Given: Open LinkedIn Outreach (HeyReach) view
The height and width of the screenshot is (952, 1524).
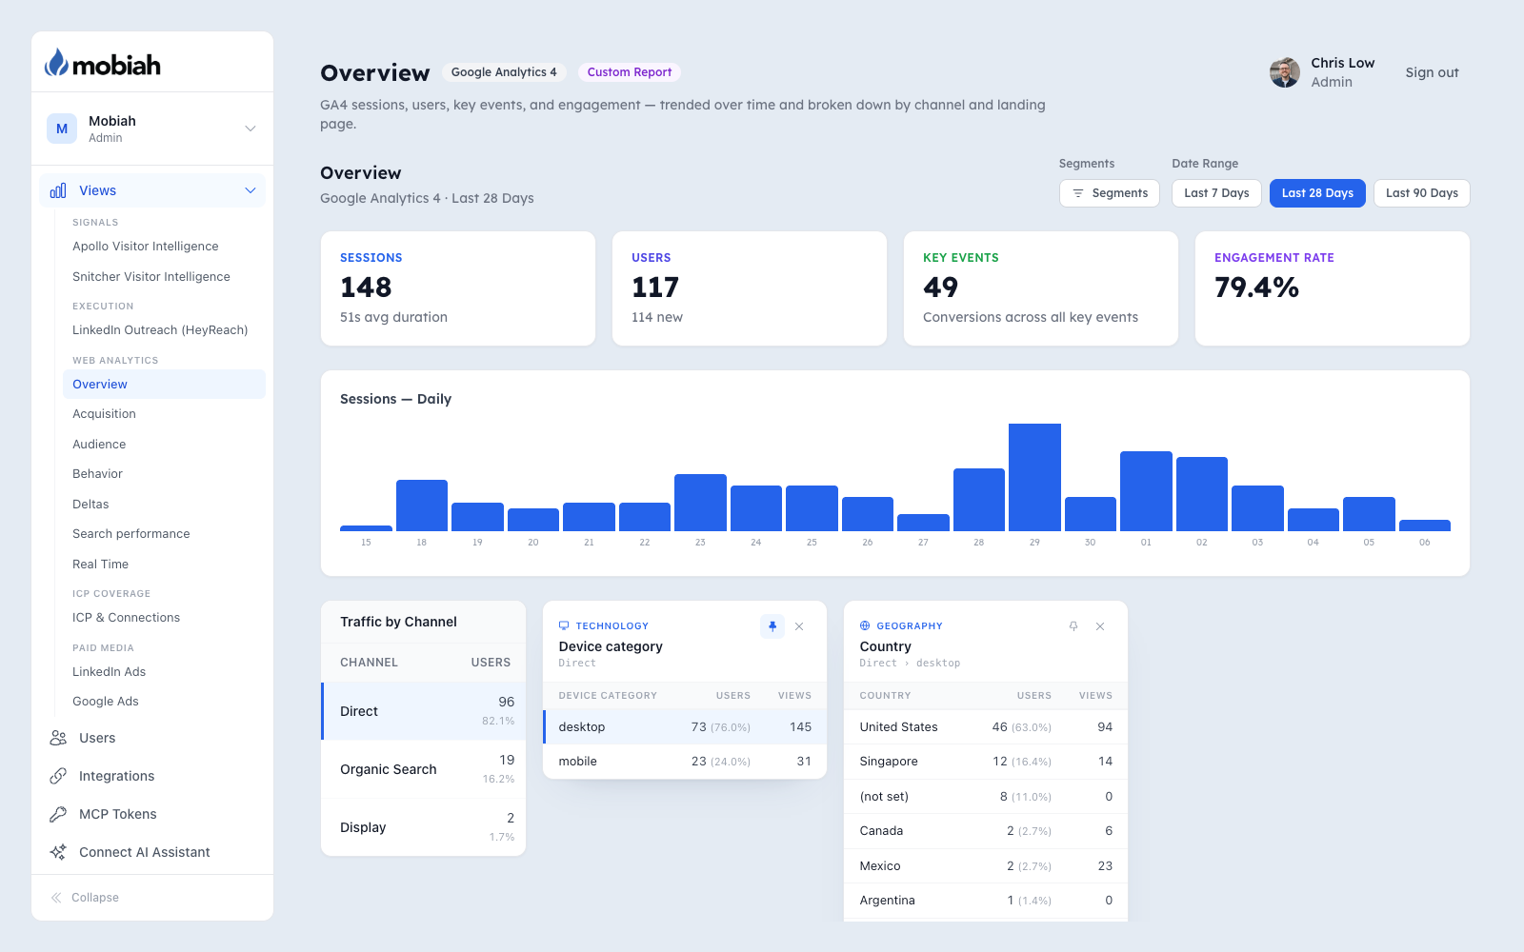Looking at the screenshot, I should tap(160, 330).
